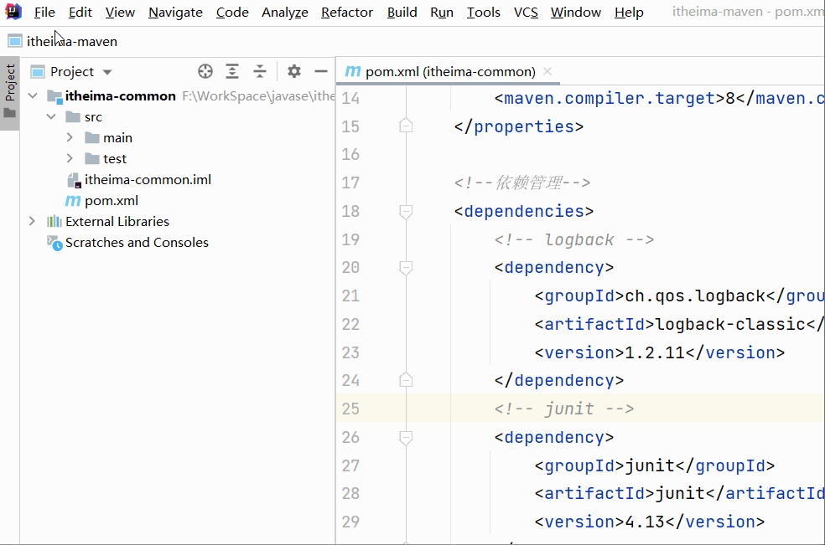
Task: Click the Locate/Select Opened File crosshair icon
Action: click(205, 71)
